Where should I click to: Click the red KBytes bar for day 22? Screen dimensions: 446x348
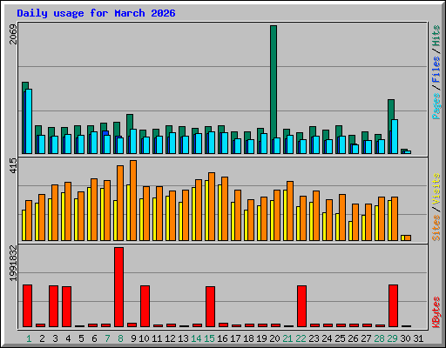(x=301, y=306)
